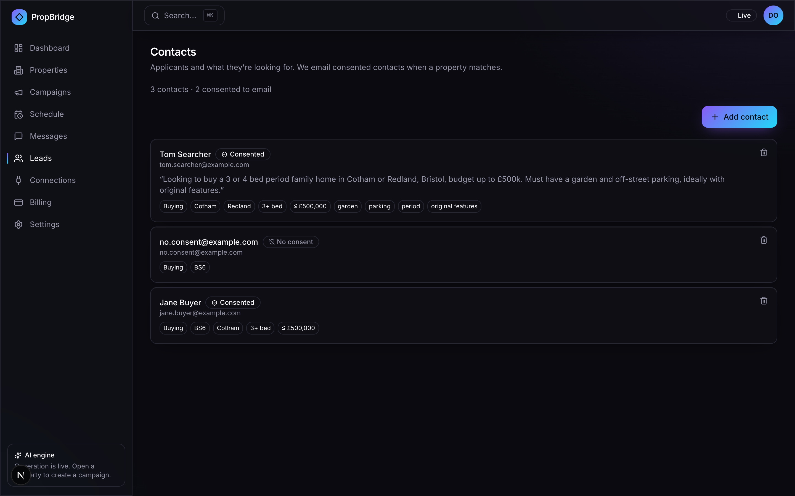Open the Schedule calendar icon
This screenshot has width=795, height=496.
[x=18, y=114]
